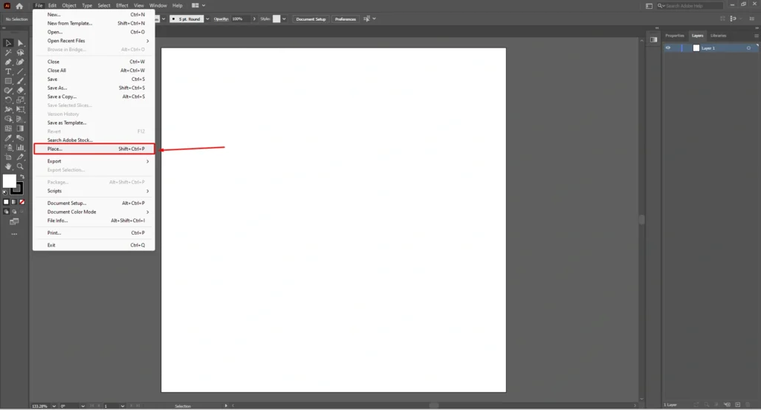Open the Edit Toolbar three dots
This screenshot has width=761, height=410.
[x=14, y=235]
